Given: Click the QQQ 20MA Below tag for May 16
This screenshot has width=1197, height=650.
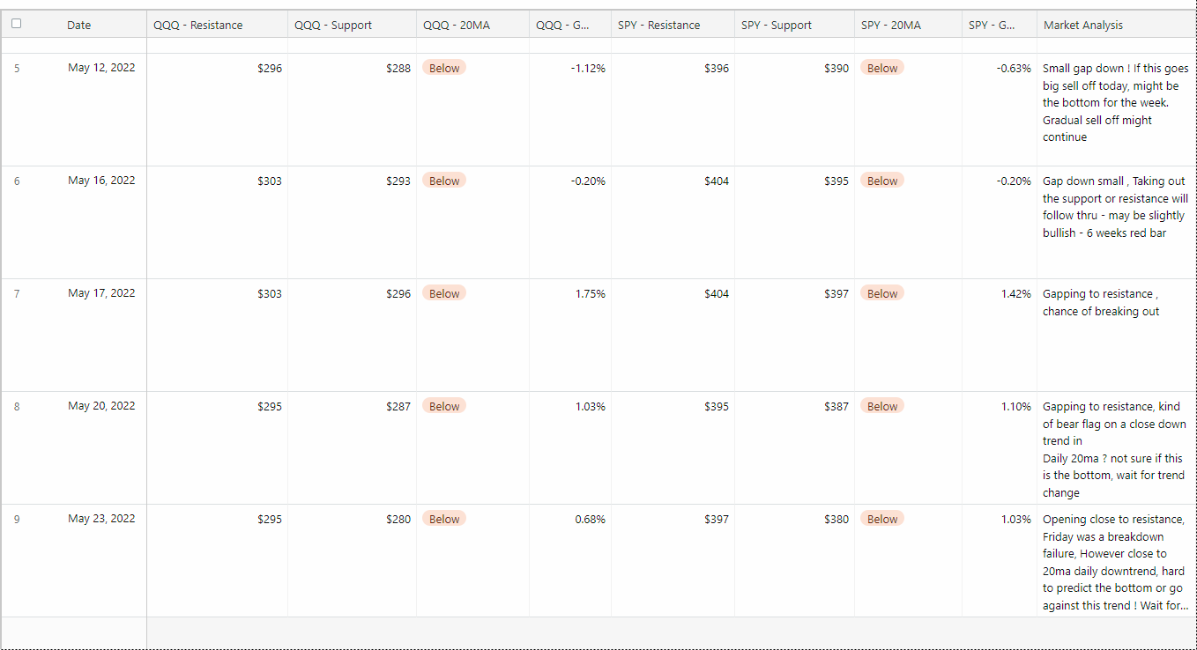Looking at the screenshot, I should pyautogui.click(x=444, y=181).
